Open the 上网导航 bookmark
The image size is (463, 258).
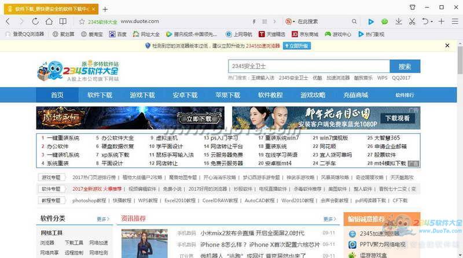239,34
